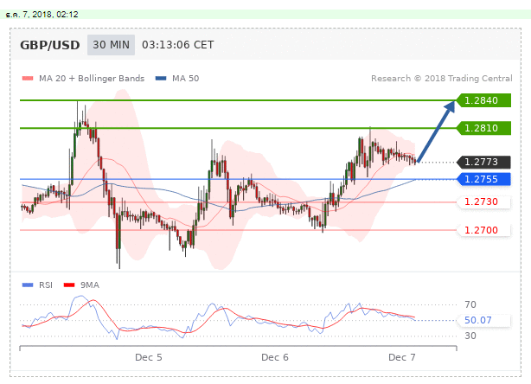Image resolution: width=531 pixels, height=384 pixels.
Task: Click the Dec 7 date axis label
Action: coord(401,357)
